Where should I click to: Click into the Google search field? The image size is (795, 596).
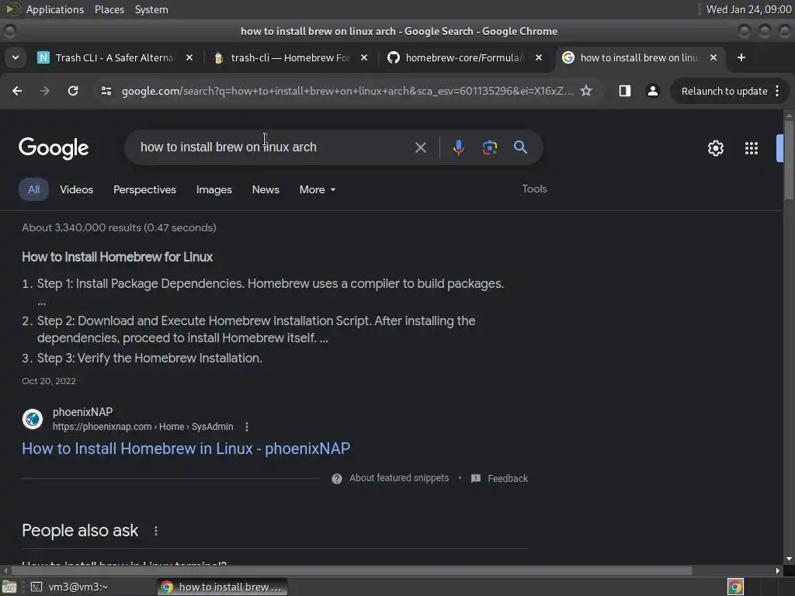(274, 147)
